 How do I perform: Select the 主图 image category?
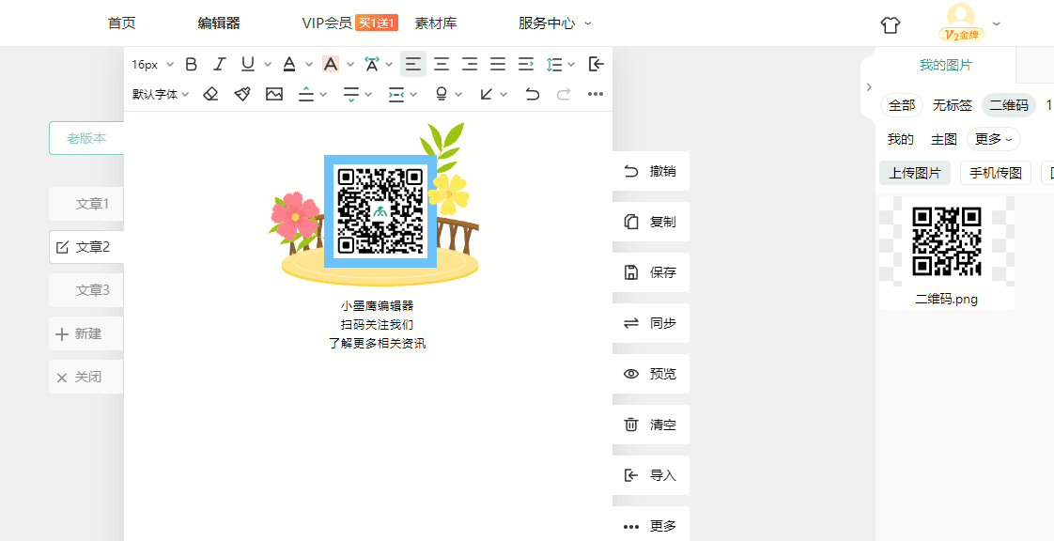tap(944, 139)
